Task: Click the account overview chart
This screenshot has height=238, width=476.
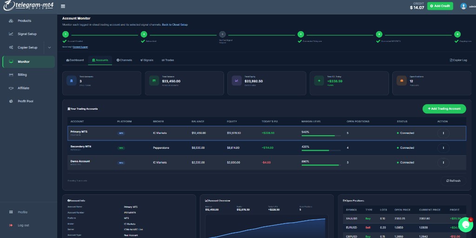Action: [266, 226]
